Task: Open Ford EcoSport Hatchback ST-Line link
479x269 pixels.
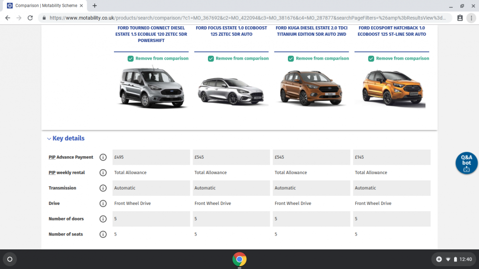Action: [392, 31]
